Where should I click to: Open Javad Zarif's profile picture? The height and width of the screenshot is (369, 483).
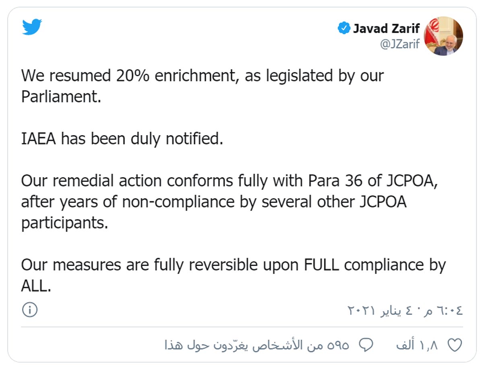(x=444, y=37)
